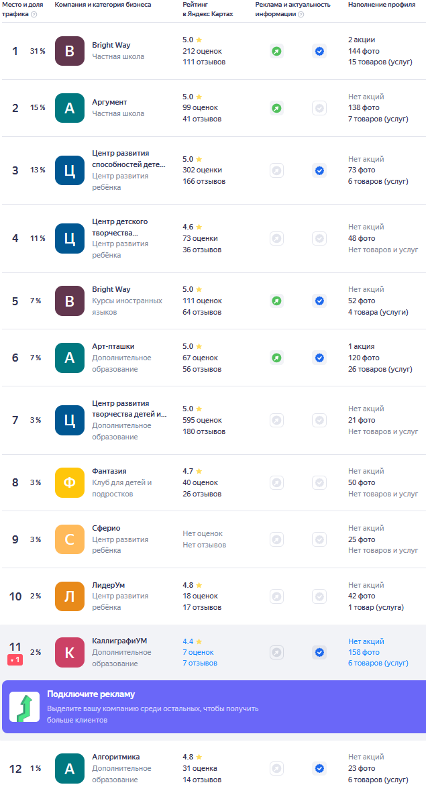
Task: Click the Компания и категория бизнеса header
Action: tap(103, 5)
